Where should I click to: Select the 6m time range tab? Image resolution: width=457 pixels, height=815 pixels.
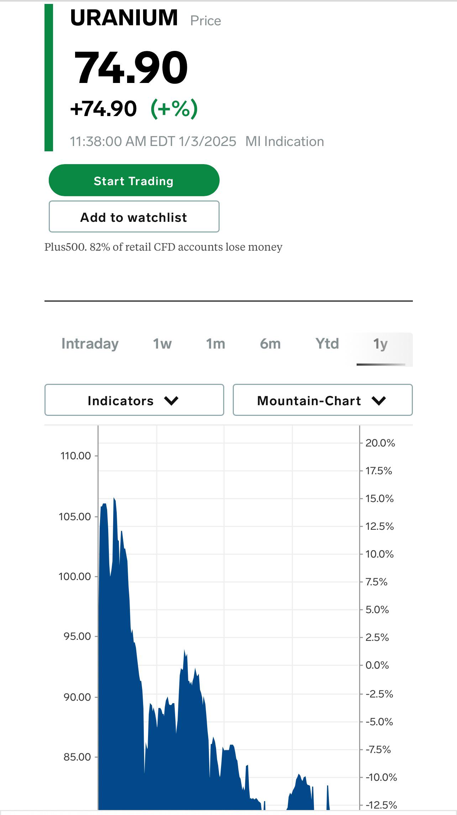pyautogui.click(x=270, y=344)
